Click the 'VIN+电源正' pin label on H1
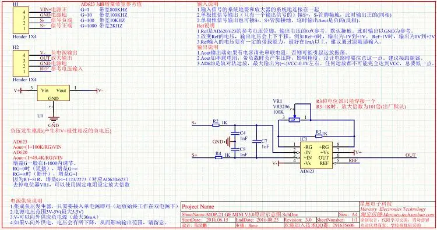Viewport: 437px width, 230px height. coord(54,10)
